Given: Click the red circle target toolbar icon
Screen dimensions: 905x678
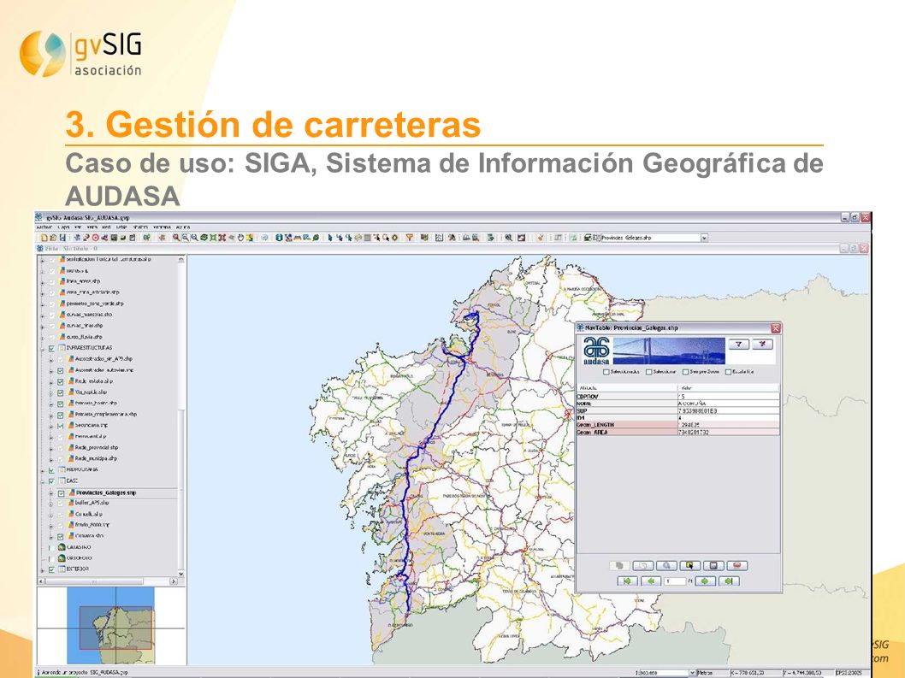Looking at the screenshot, I should click(x=96, y=237).
